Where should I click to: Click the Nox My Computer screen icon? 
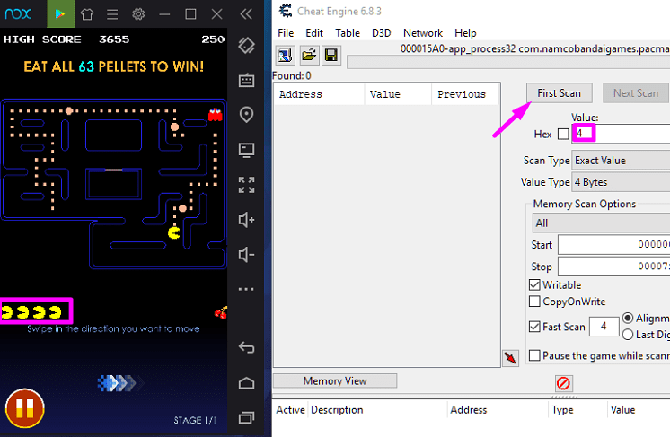coord(247,150)
